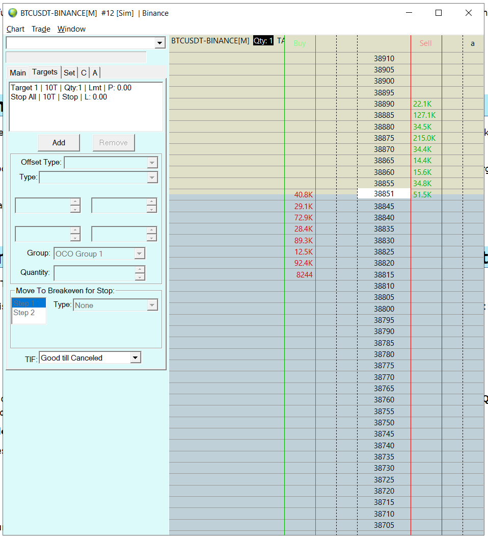Click the 72.9K bid size
This screenshot has width=488, height=536.
point(303,217)
